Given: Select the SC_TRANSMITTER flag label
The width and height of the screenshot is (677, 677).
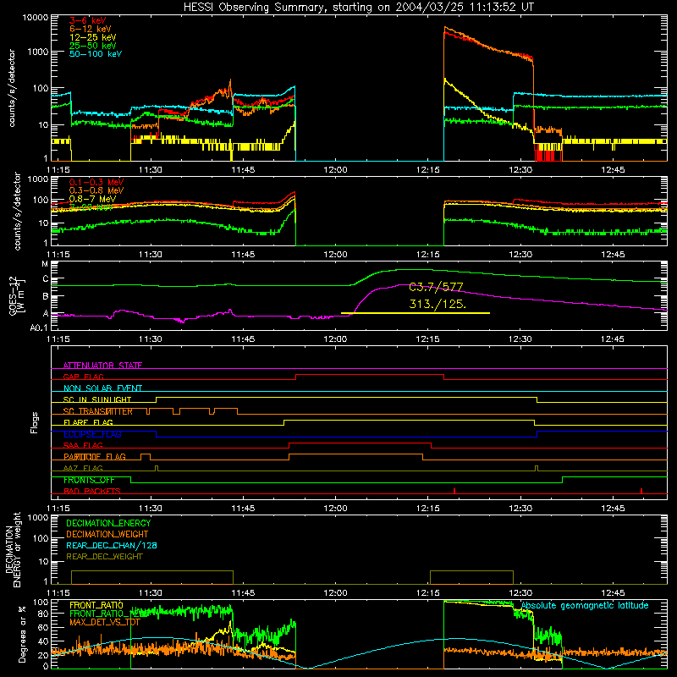Looking at the screenshot, I should coord(98,411).
